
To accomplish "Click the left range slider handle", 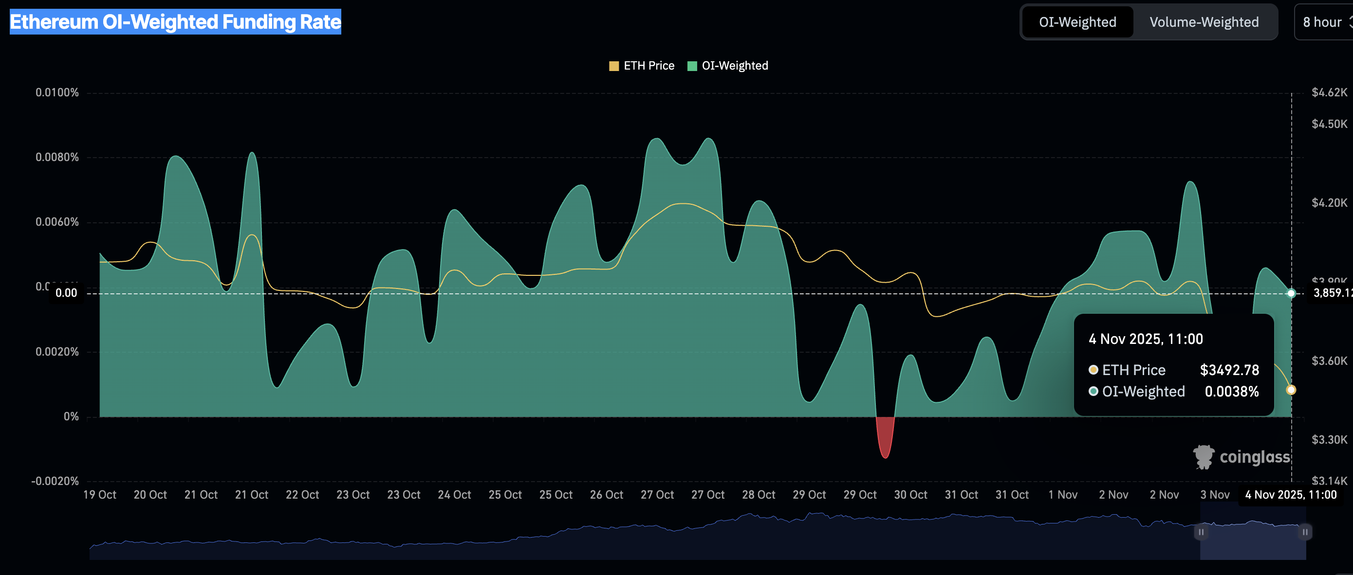I will pyautogui.click(x=1201, y=531).
